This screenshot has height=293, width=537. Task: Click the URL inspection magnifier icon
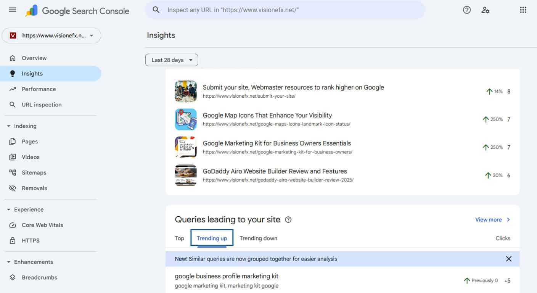[13, 105]
